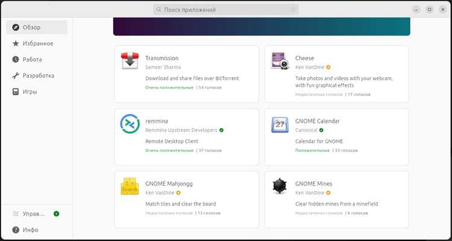Click Canonical verified badge on Calendar
This screenshot has width=452, height=241.
(321, 130)
